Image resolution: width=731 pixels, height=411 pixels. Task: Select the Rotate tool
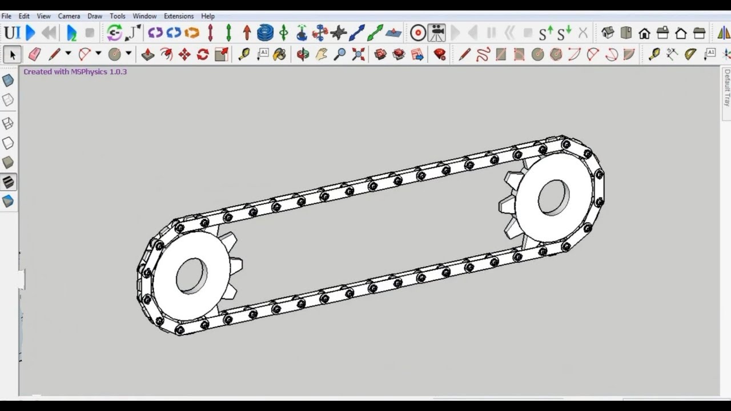[203, 55]
